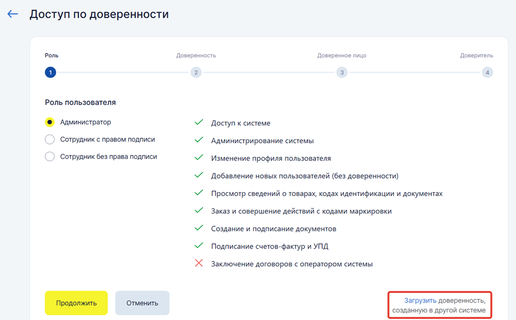
Task: Open the Загрузить доверенность link
Action: point(420,300)
